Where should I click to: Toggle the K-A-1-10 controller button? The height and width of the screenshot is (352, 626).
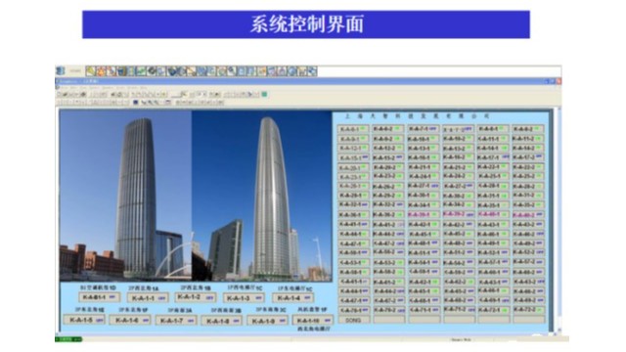313,320
